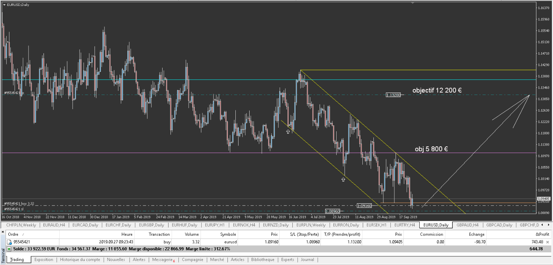Image resolution: width=553 pixels, height=265 pixels.
Task: Switch to the GBPAUD,H4 chart tab
Action: pyautogui.click(x=468, y=225)
